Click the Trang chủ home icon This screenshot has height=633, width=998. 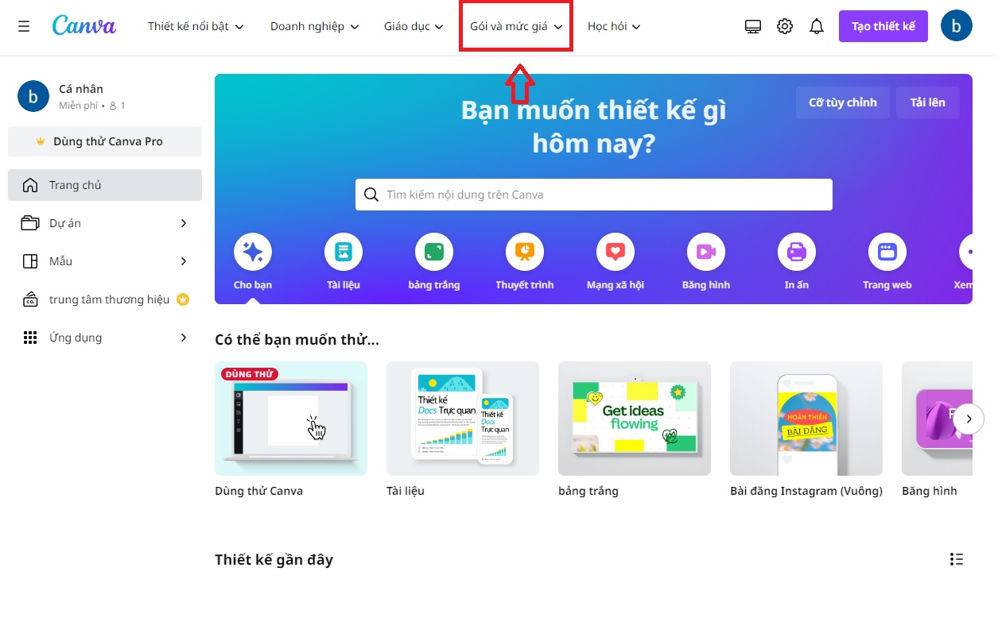tap(30, 185)
